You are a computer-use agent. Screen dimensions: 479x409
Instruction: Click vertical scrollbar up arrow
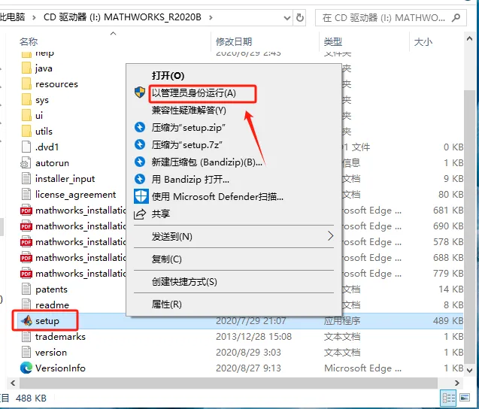point(469,39)
